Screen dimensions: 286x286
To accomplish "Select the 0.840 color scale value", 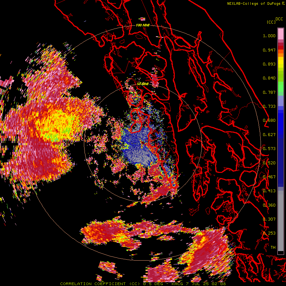I will [269, 78].
